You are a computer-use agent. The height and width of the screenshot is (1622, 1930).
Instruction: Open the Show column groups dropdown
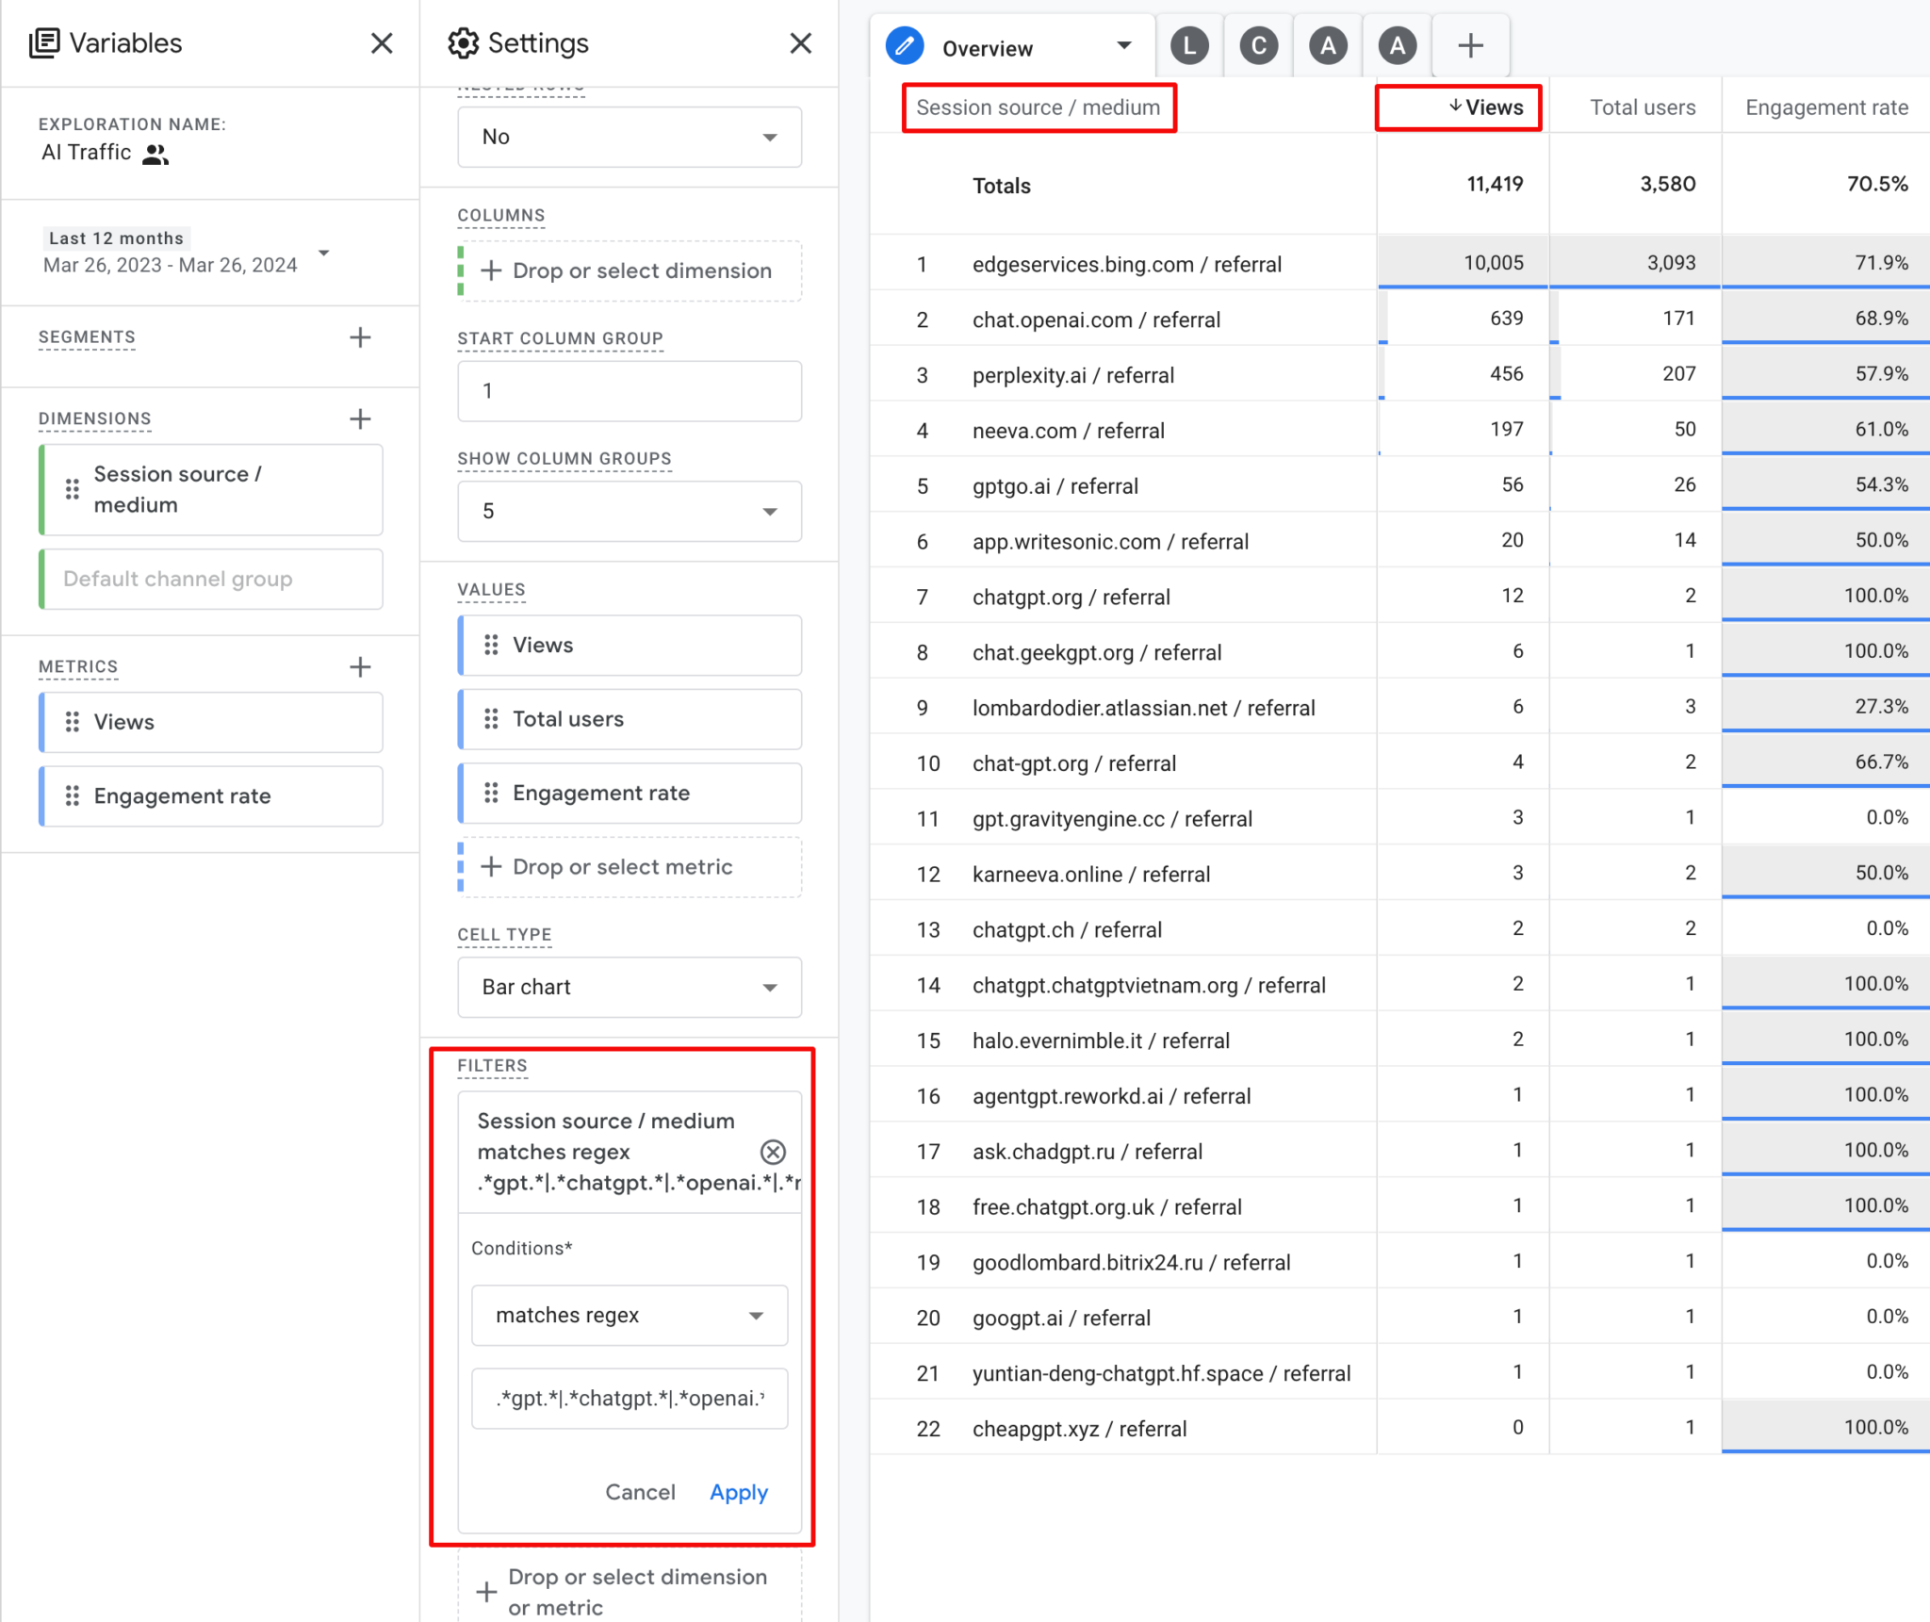[x=630, y=511]
